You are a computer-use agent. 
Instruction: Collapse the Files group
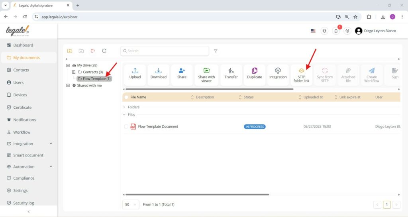(x=124, y=115)
